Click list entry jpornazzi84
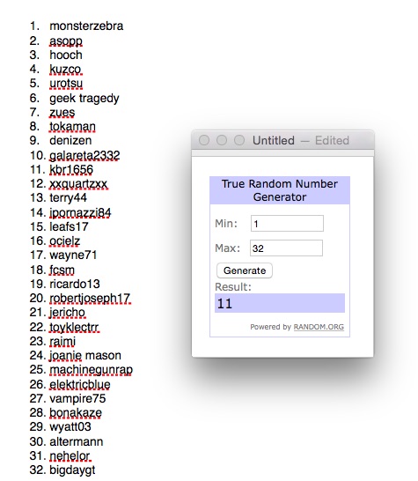Image resolution: width=418 pixels, height=481 pixels. click(x=80, y=212)
